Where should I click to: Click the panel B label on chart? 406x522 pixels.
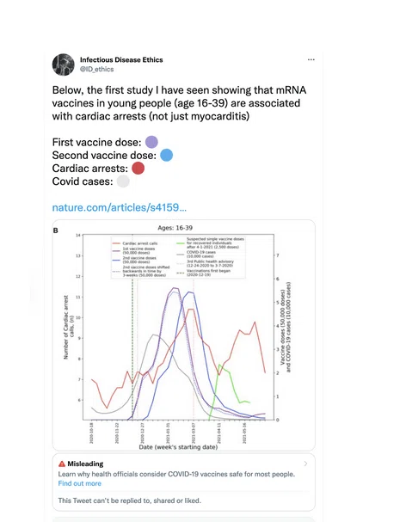pyautogui.click(x=56, y=230)
